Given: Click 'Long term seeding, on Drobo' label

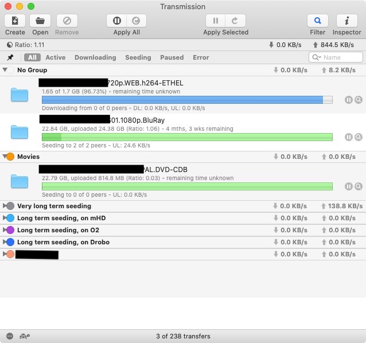Looking at the screenshot, I should [x=63, y=242].
